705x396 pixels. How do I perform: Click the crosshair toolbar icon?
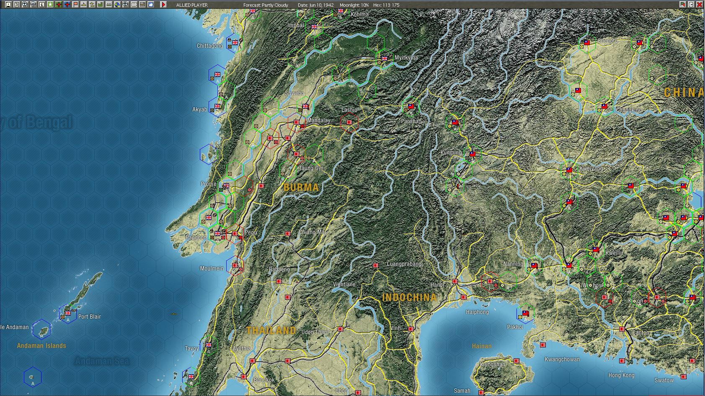(125, 5)
